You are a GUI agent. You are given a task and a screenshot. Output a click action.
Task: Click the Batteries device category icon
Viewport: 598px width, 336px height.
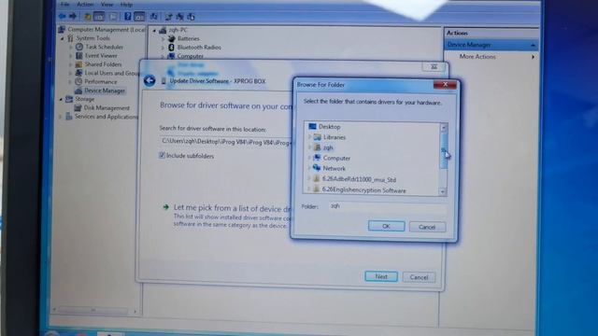click(x=171, y=38)
